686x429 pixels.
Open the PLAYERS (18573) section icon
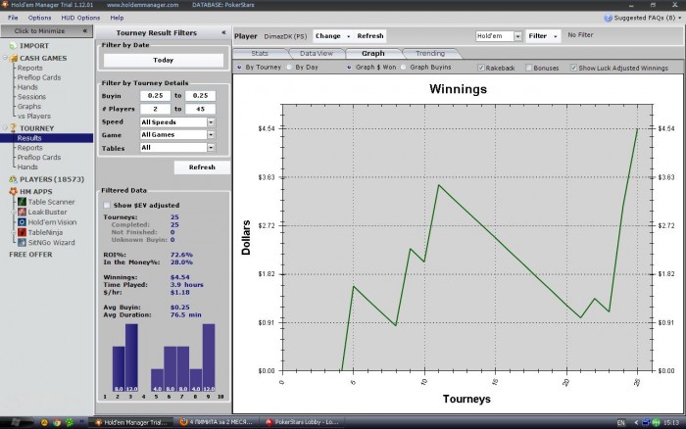tap(13, 179)
